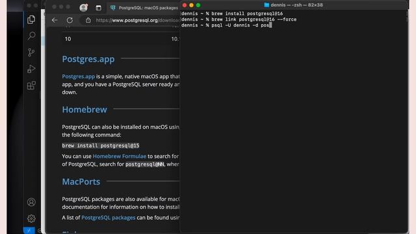The height and width of the screenshot is (234, 416).
Task: Click the remote window indicator in VS Code
Action: point(29,231)
